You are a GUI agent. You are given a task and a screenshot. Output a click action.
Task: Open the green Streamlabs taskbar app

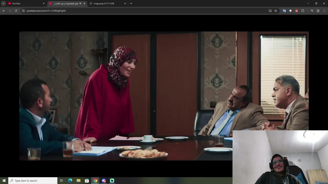[112, 181]
